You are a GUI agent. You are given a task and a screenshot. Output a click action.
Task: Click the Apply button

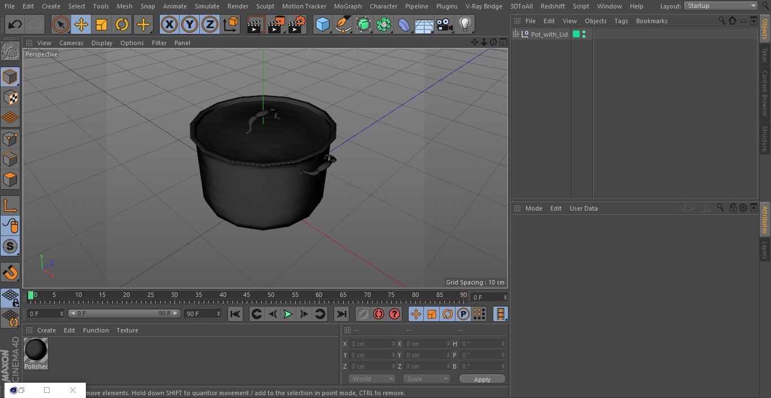point(482,379)
